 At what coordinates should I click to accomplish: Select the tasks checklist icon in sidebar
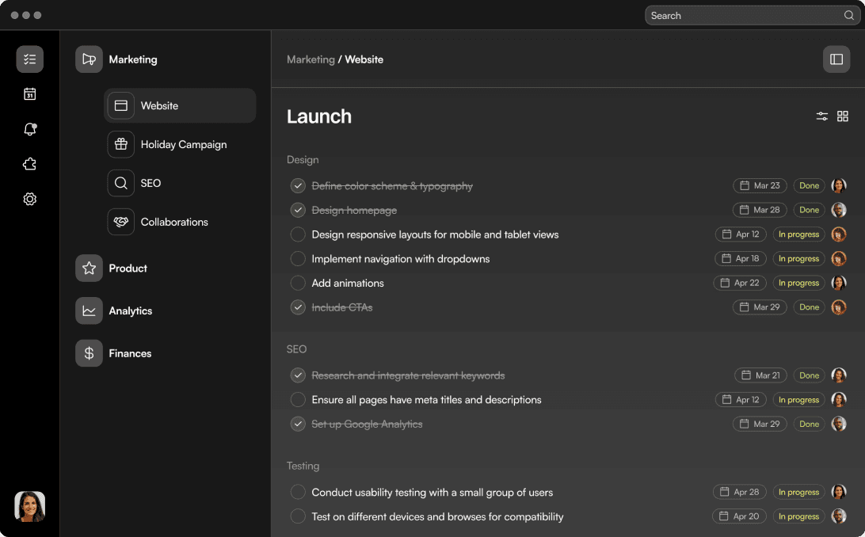pyautogui.click(x=29, y=59)
